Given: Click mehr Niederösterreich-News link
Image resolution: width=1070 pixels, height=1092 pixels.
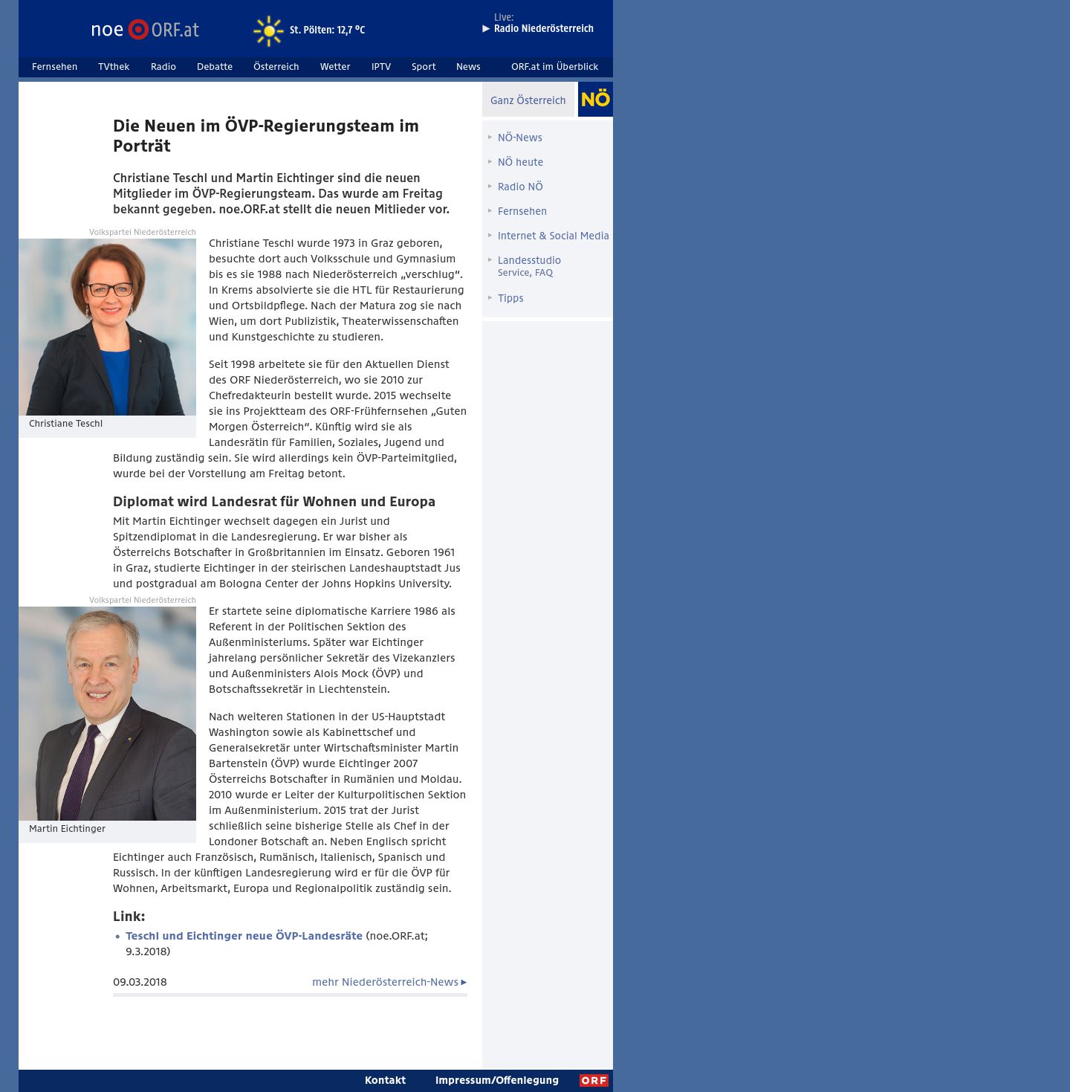Looking at the screenshot, I should click(x=389, y=982).
